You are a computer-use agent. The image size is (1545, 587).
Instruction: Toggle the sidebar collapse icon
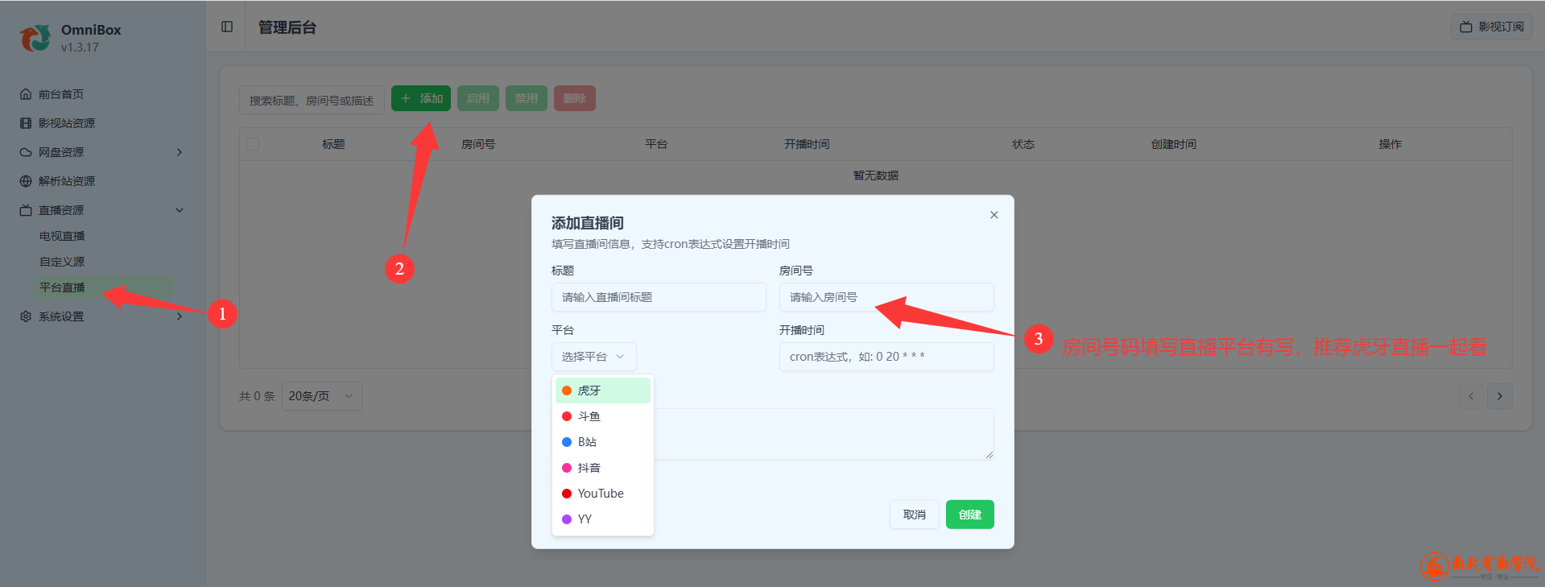click(x=227, y=27)
